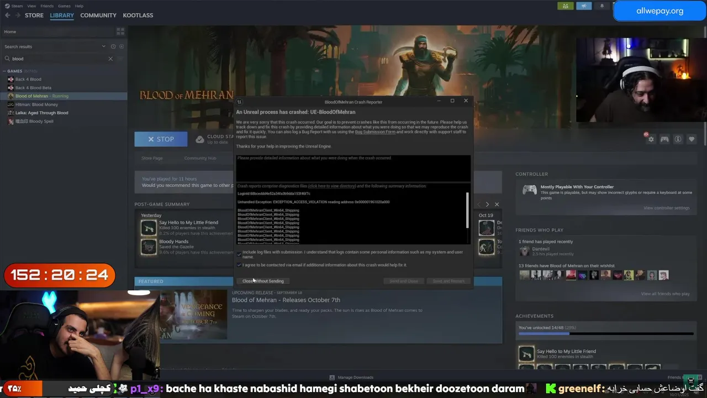Image resolution: width=707 pixels, height=398 pixels.
Task: Collapse the GAMES category in library
Action: 4,71
